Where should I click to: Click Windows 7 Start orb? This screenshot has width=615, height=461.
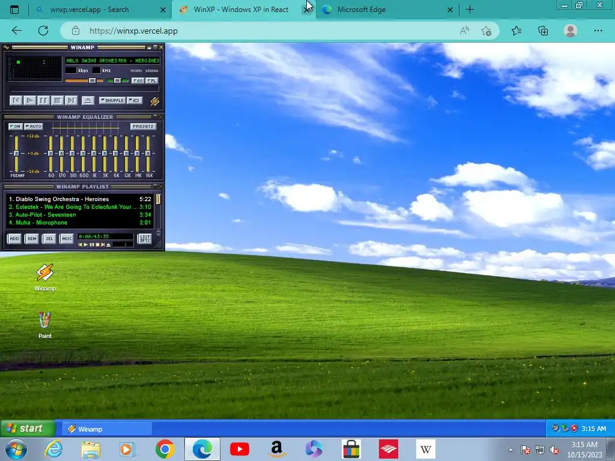tap(16, 449)
